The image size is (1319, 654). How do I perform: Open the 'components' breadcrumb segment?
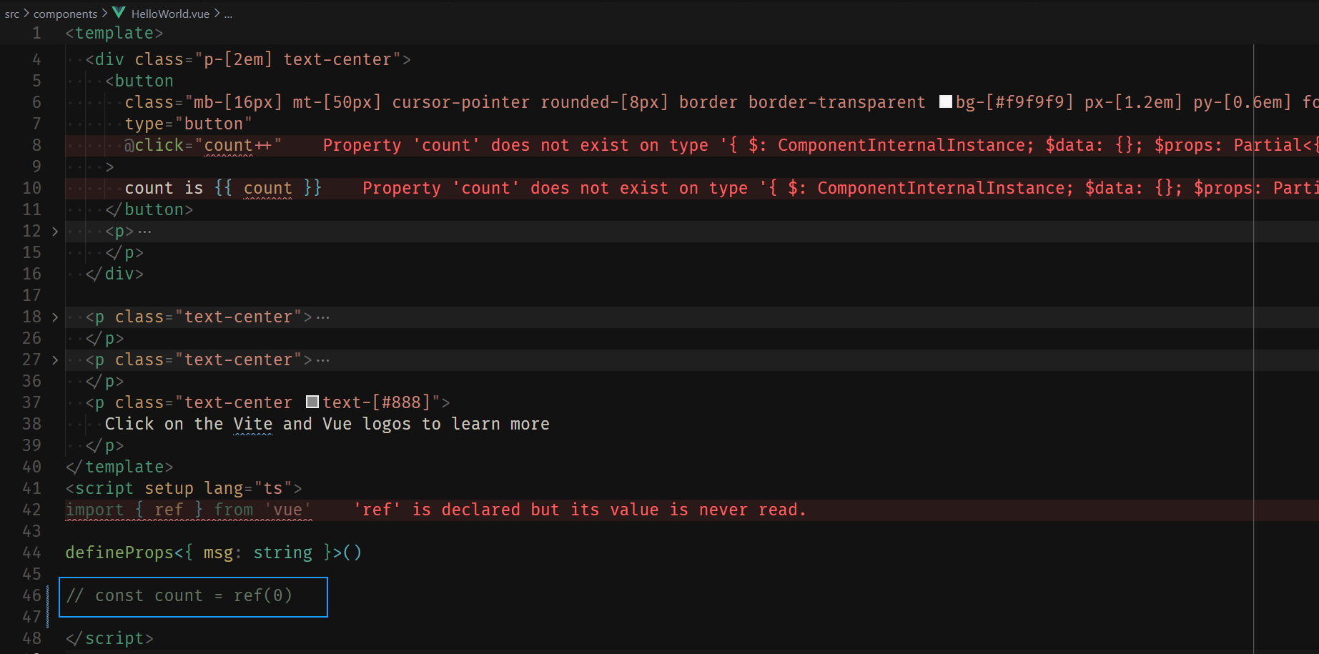coord(65,14)
